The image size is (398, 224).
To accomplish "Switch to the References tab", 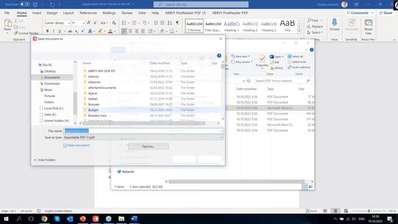I will coord(88,12).
